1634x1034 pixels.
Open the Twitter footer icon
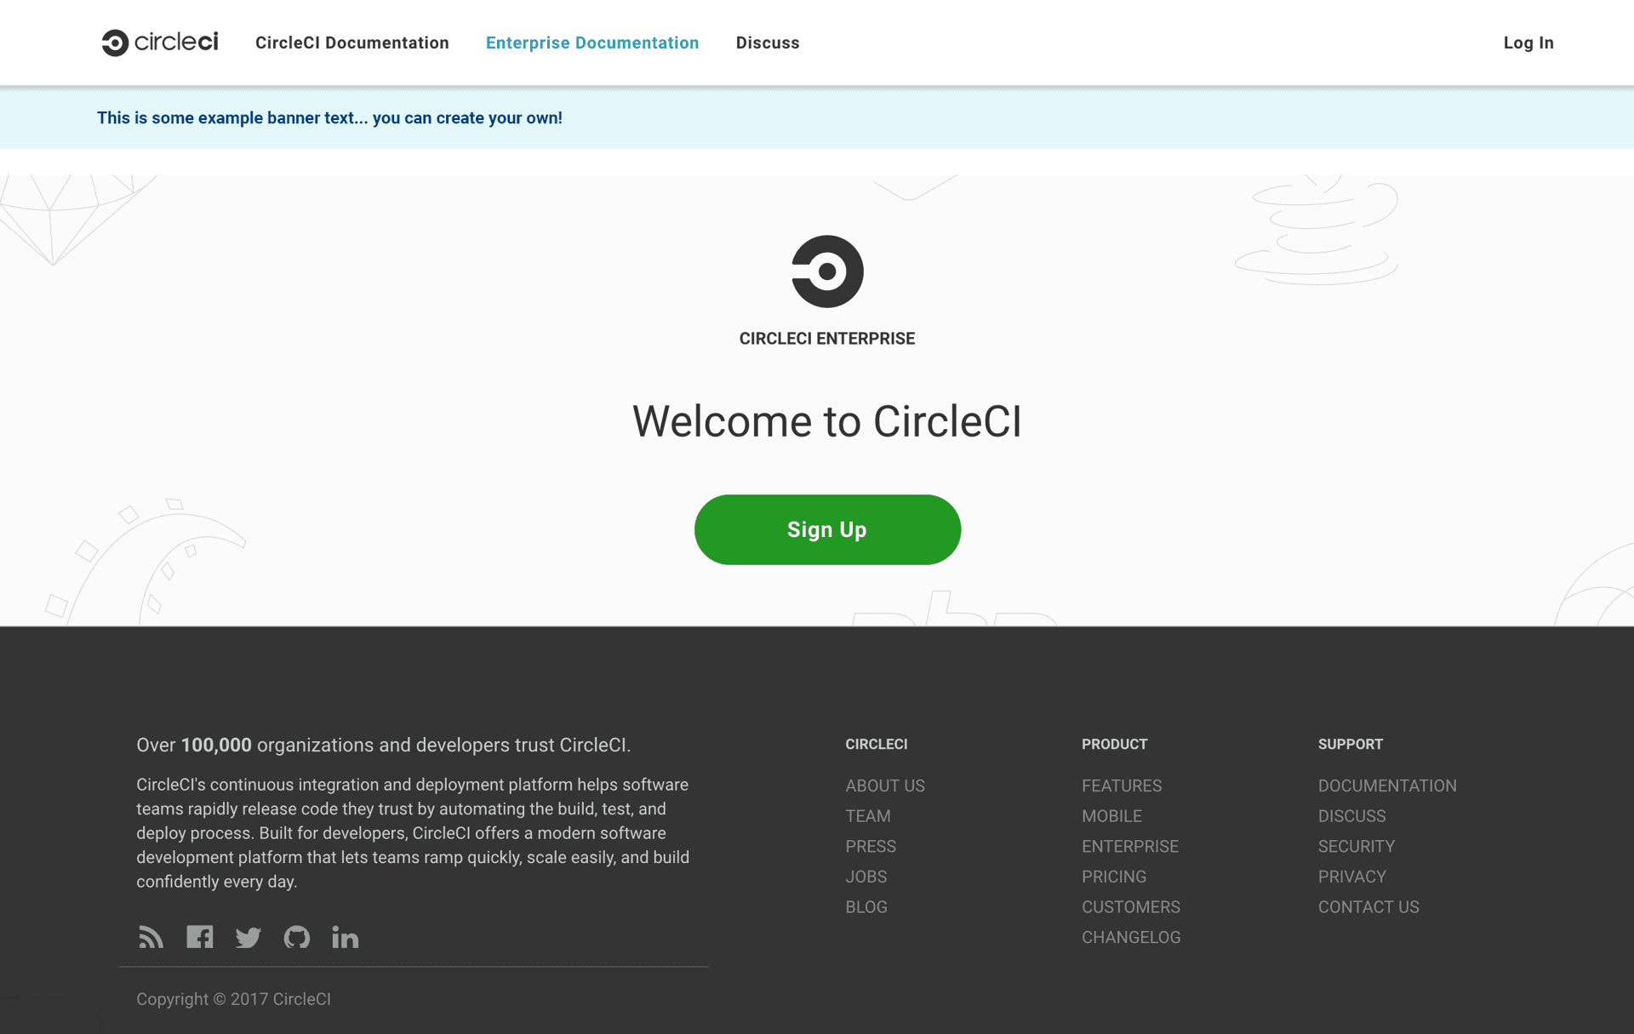coord(248,937)
